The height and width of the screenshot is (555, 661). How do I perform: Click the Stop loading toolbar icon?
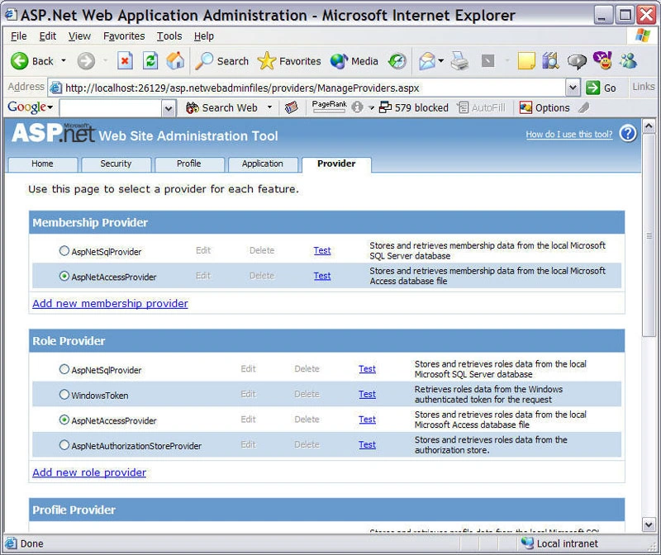tap(125, 61)
